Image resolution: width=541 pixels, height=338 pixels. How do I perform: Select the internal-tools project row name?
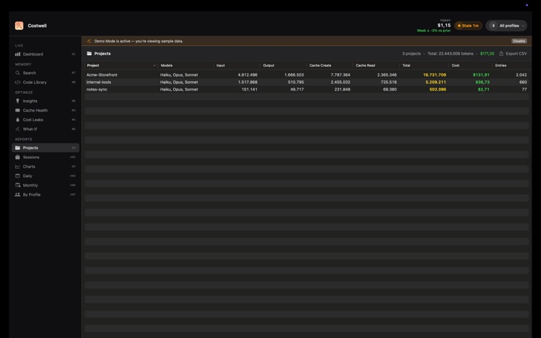(x=99, y=82)
